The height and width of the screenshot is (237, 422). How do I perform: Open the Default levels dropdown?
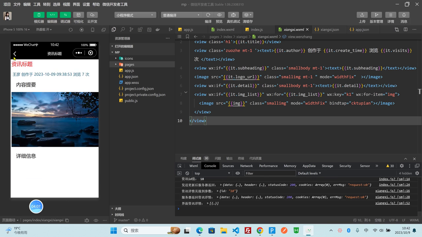309,173
